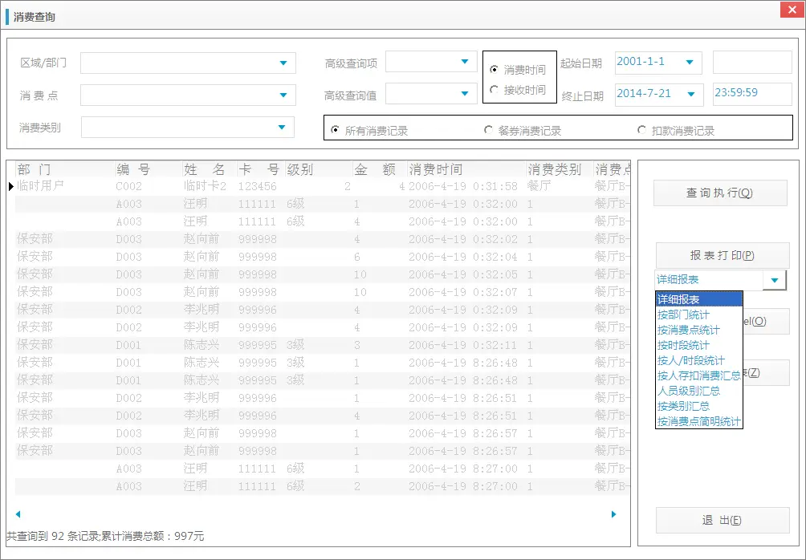Open the 消费类别 dropdown
The width and height of the screenshot is (806, 560).
[x=283, y=125]
